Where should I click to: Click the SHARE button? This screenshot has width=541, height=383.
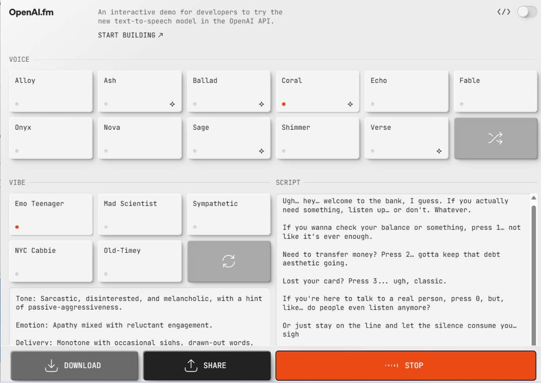[x=207, y=365]
